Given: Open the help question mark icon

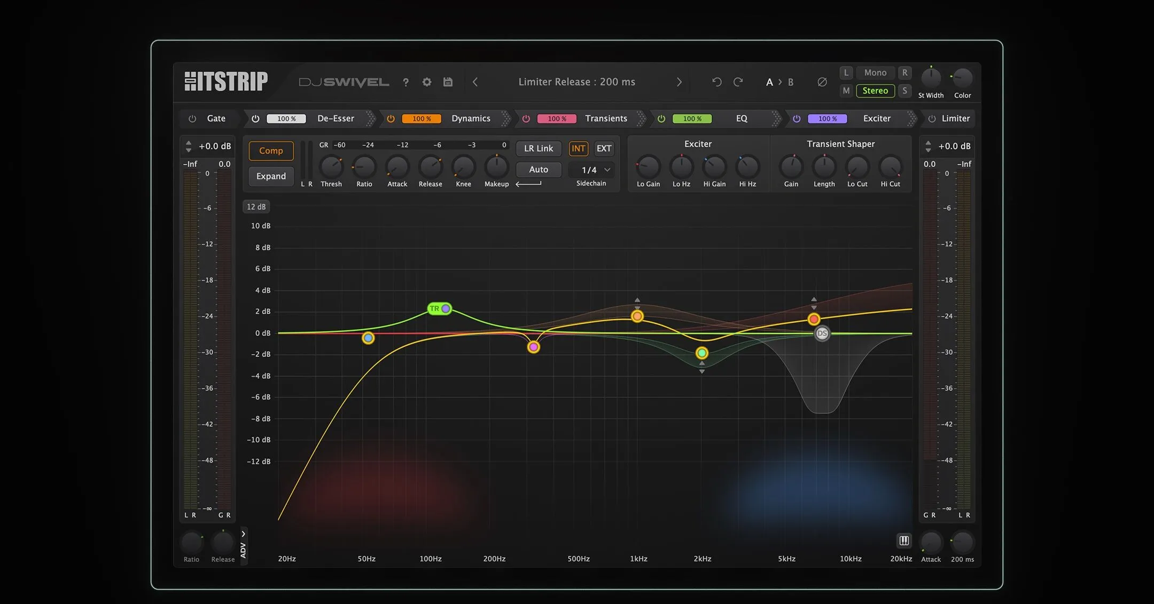Looking at the screenshot, I should point(406,82).
